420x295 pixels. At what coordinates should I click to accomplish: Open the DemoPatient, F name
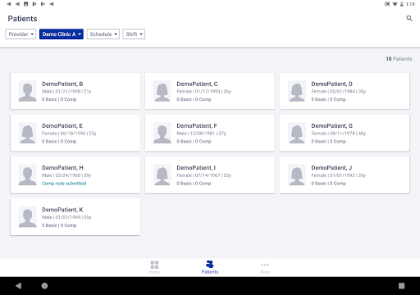pyautogui.click(x=197, y=126)
